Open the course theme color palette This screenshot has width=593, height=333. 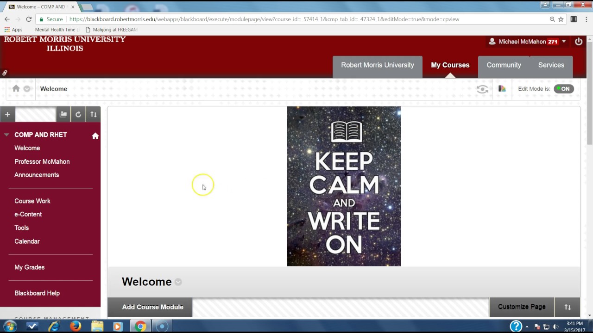pos(502,89)
